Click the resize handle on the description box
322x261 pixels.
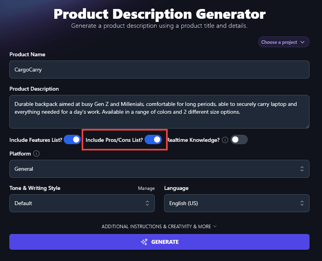[x=307, y=126]
